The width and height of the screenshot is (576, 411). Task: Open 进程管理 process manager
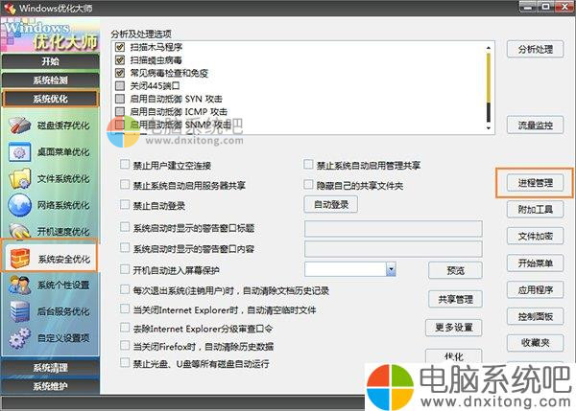point(536,183)
